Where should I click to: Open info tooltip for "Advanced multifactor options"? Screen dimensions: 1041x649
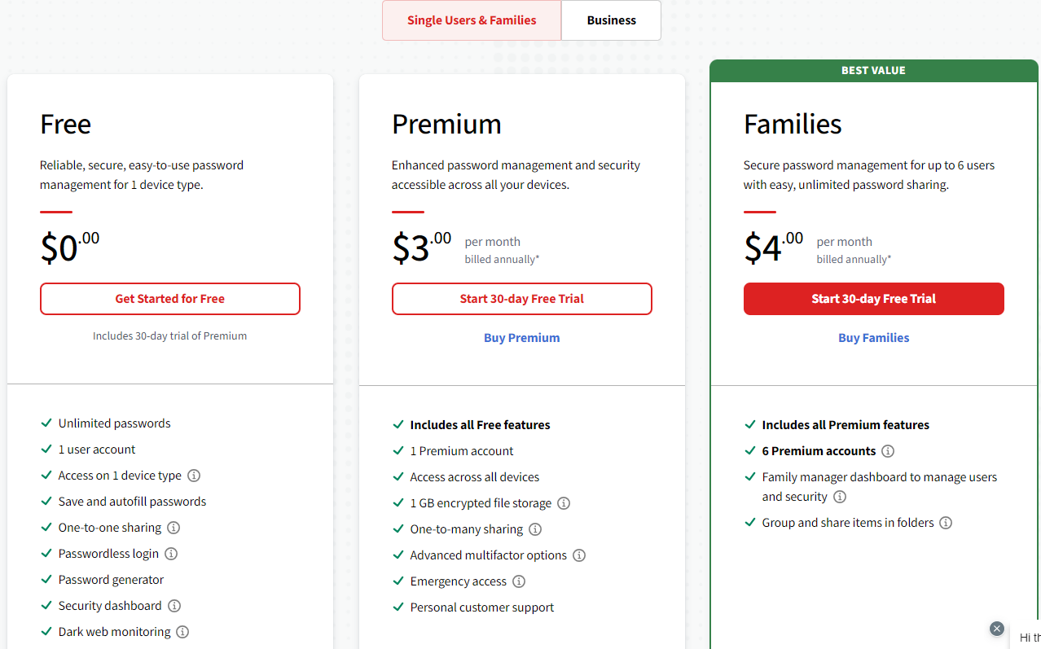click(578, 555)
